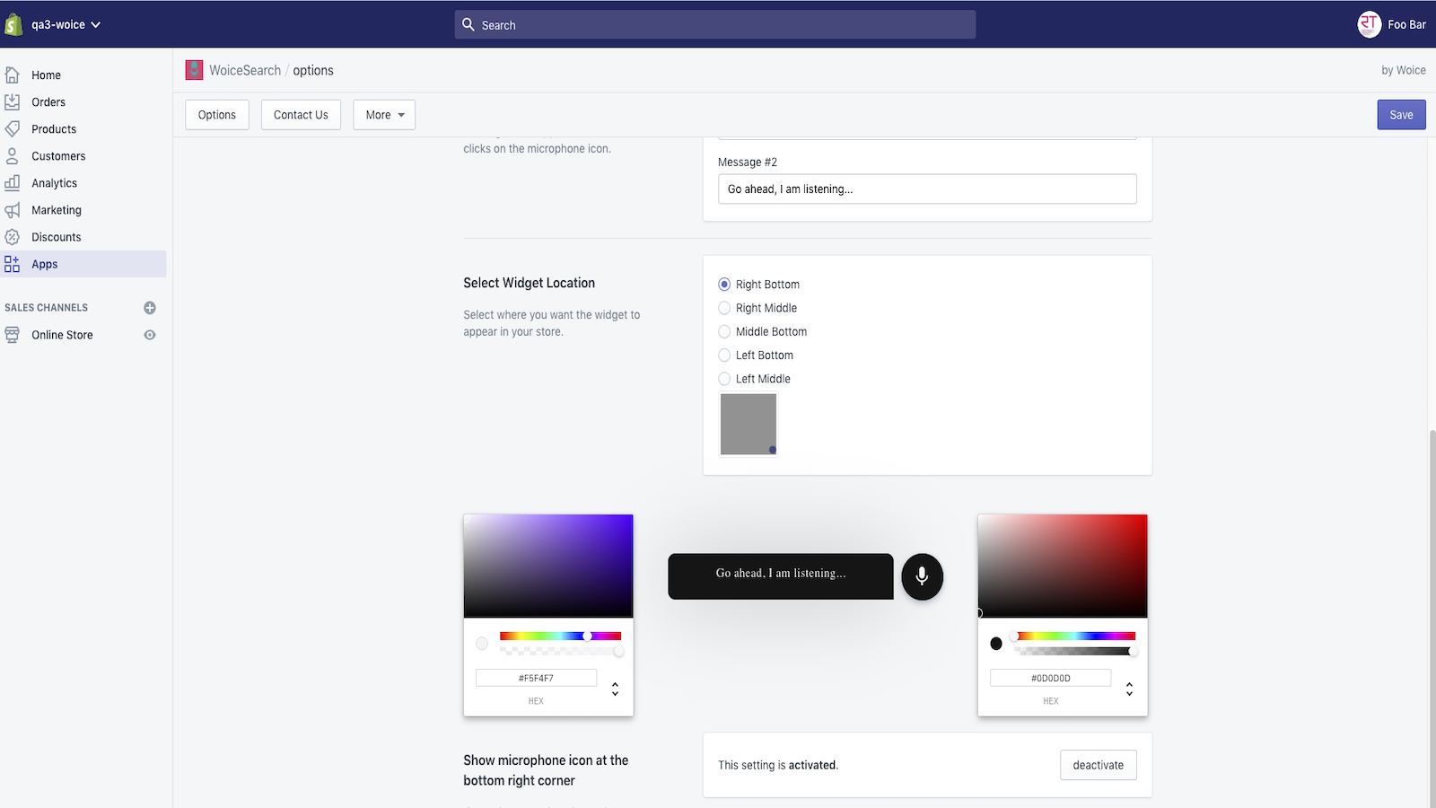This screenshot has width=1436, height=808.
Task: Switch color format on left picker
Action: tap(615, 689)
